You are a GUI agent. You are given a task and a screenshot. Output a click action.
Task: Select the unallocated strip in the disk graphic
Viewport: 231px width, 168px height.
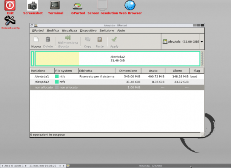202,59
